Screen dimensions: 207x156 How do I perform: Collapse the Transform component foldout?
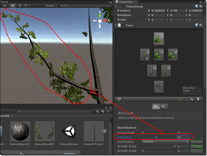pos(116,6)
